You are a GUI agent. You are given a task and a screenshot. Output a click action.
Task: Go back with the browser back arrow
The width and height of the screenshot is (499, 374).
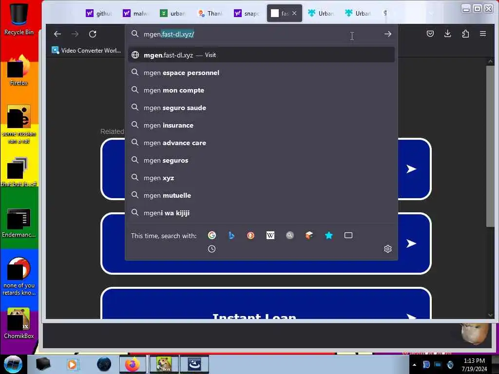coord(58,34)
